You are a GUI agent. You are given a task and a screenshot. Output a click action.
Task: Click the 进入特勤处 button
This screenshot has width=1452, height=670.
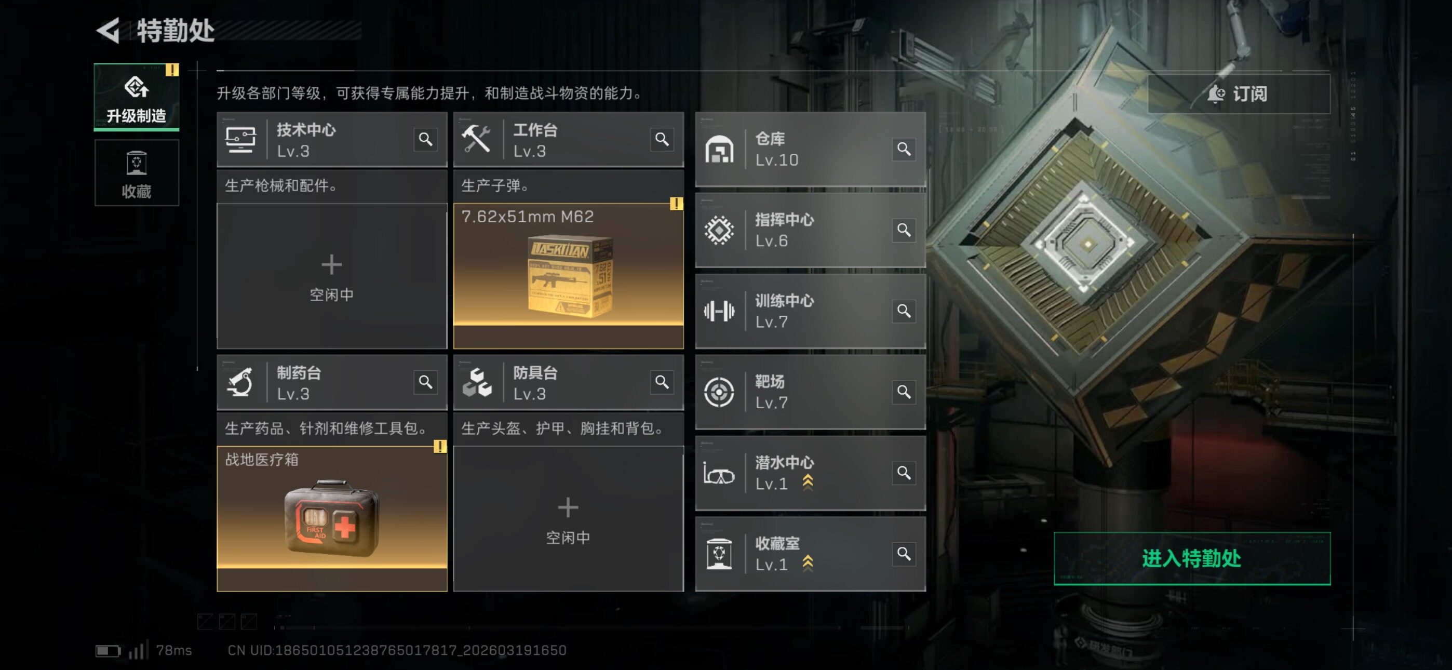1192,558
